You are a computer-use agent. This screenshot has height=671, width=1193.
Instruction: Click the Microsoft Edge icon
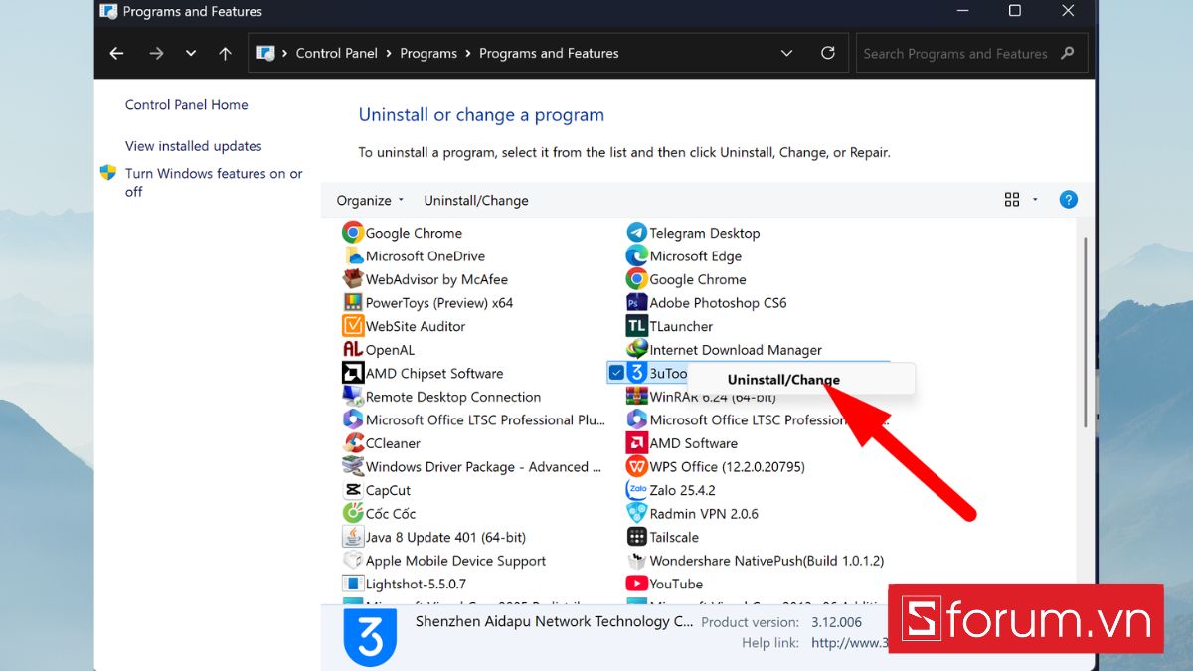pos(636,256)
